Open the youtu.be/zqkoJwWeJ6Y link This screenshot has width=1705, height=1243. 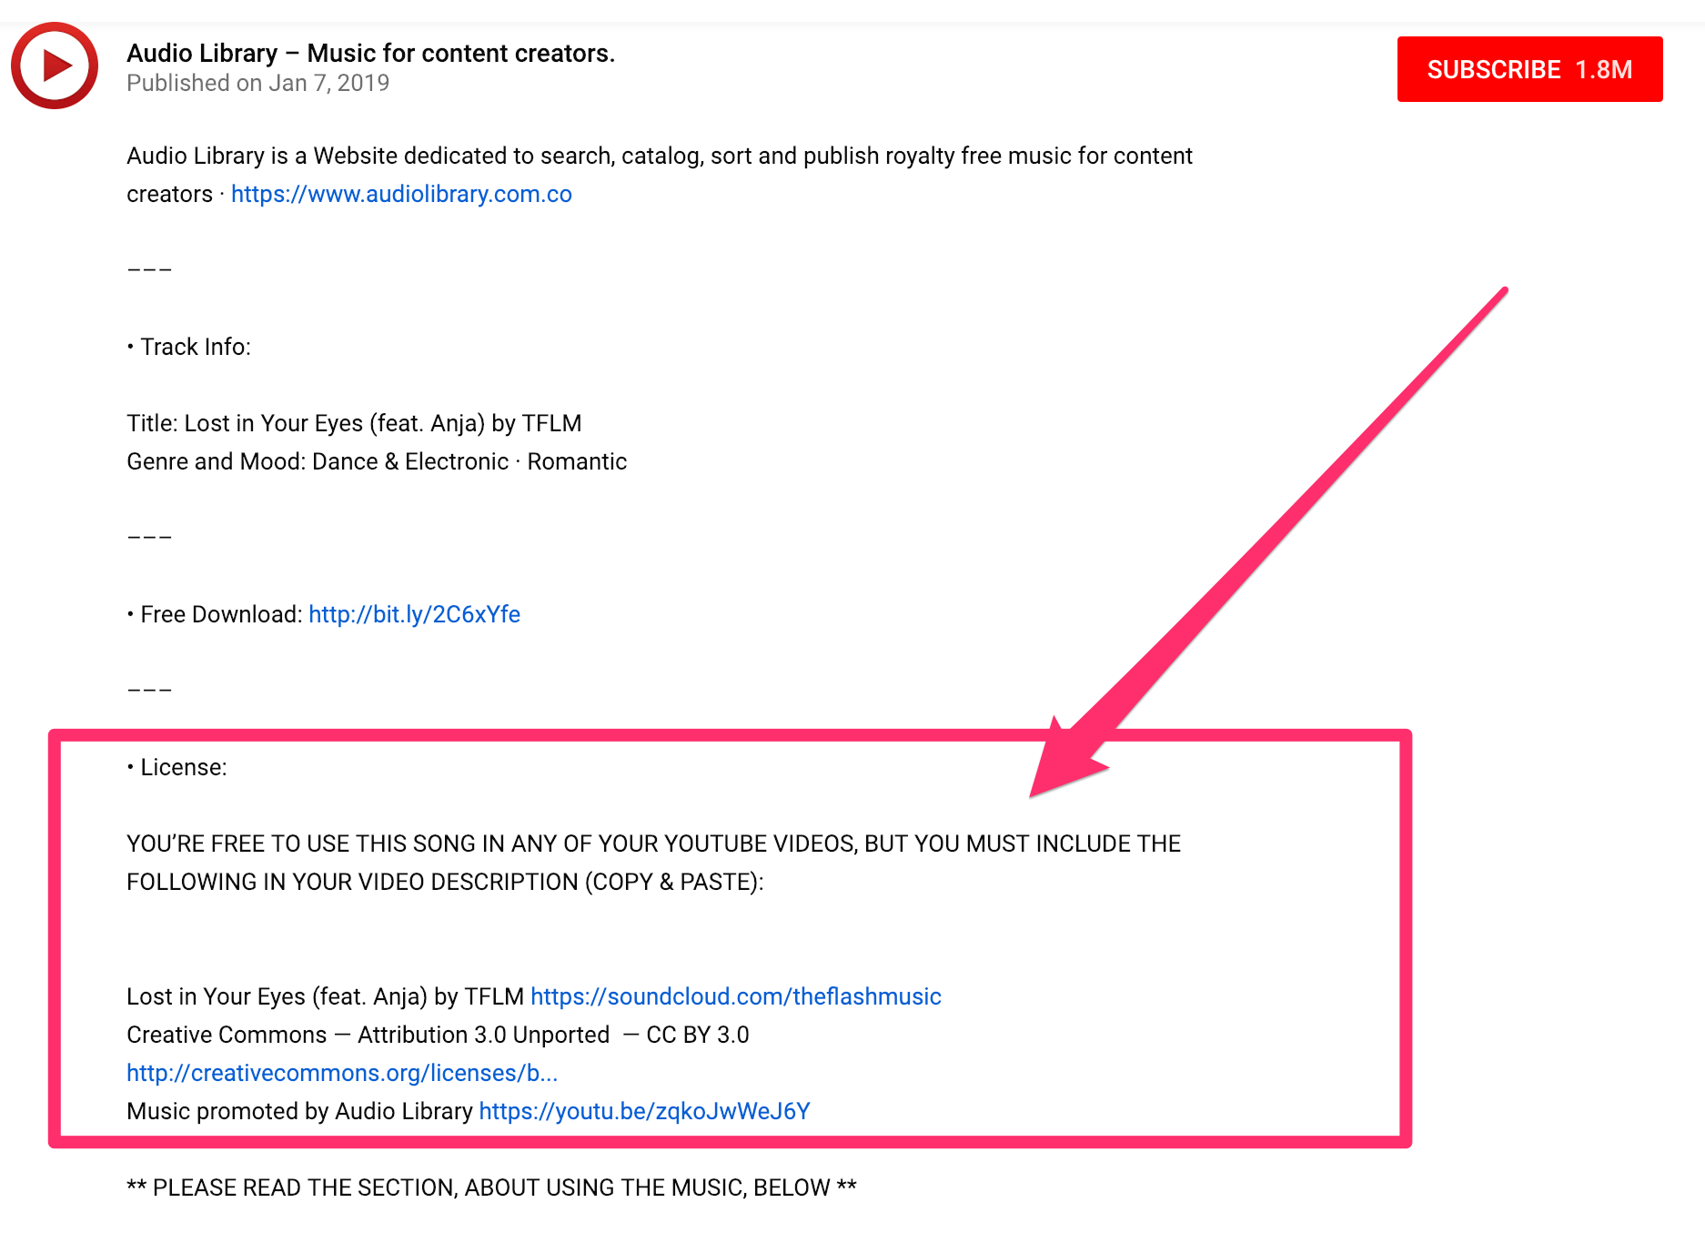point(644,1111)
